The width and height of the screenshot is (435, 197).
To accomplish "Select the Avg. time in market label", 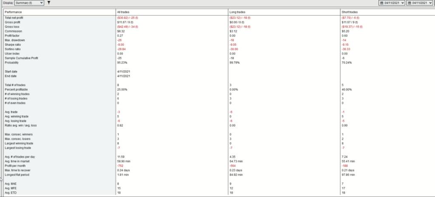I will [x=17, y=161].
